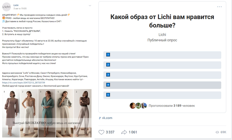This screenshot has height=140, width=232.
Task: Share the post using arrow icon
Action: click(x=124, y=132)
